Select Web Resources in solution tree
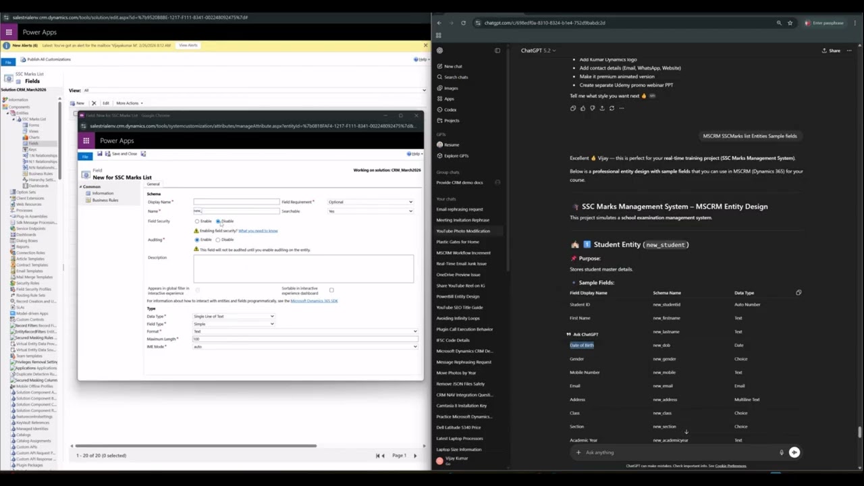864x486 pixels. (28, 204)
